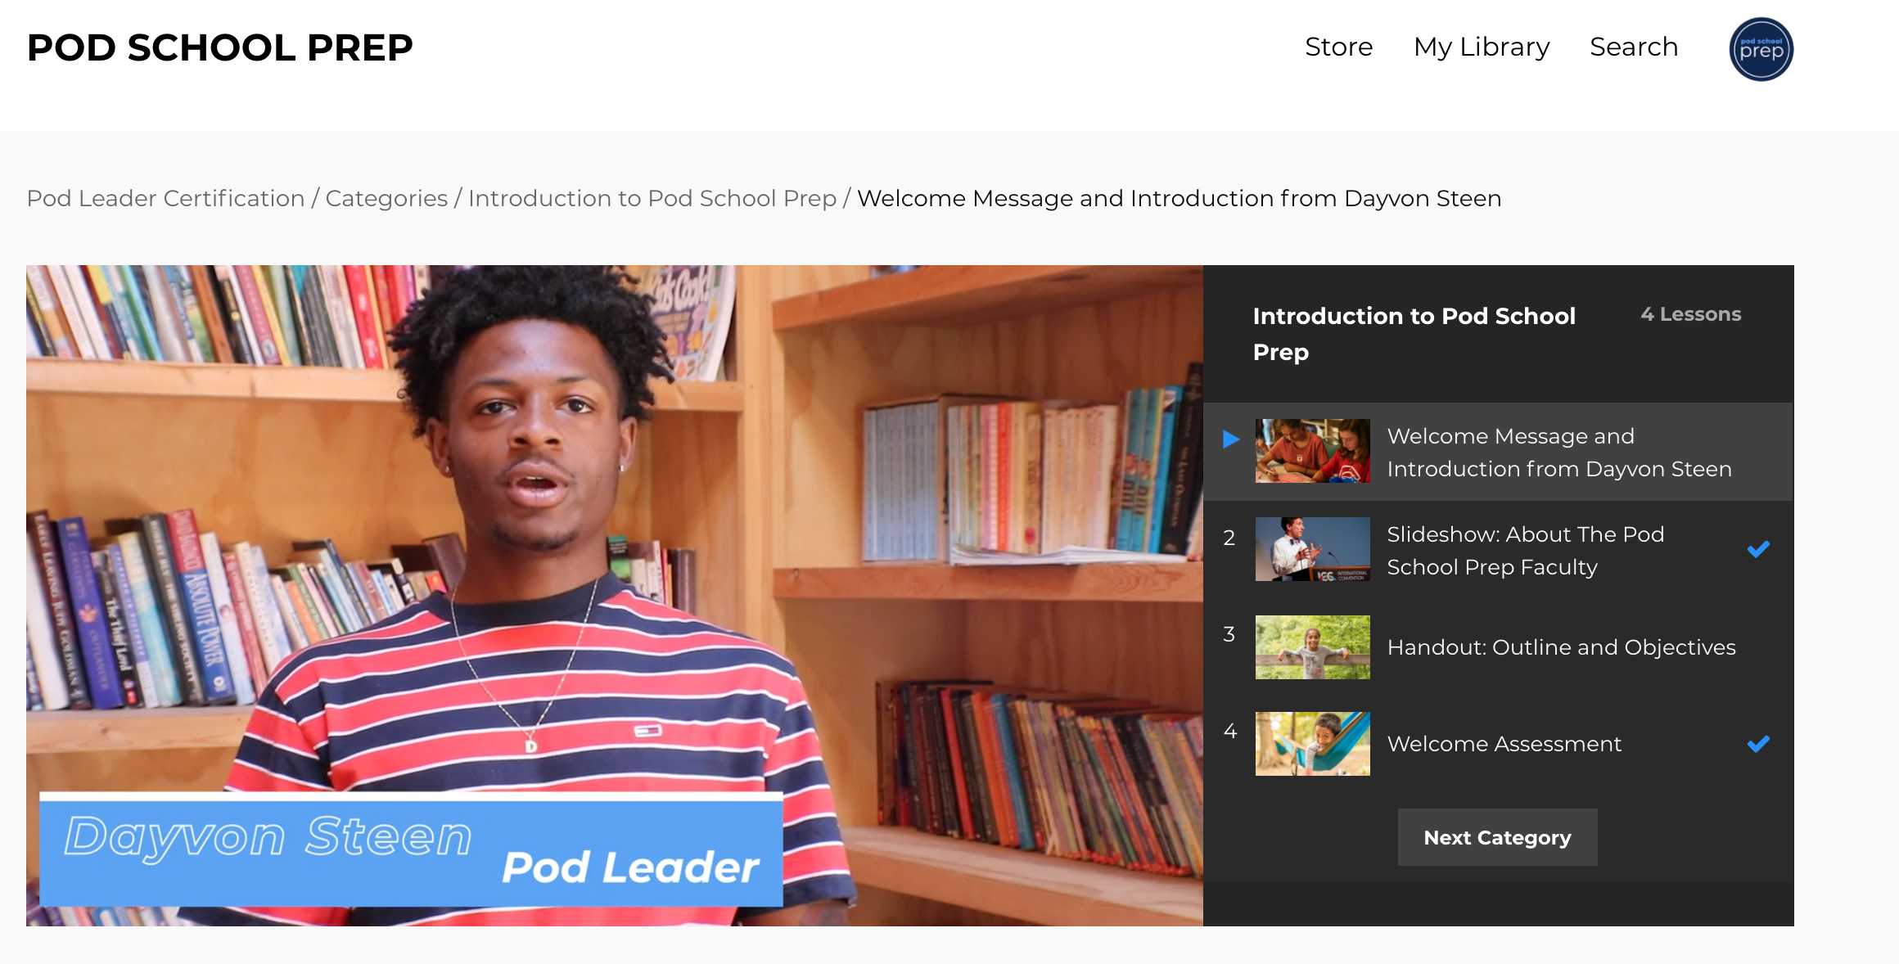Play the Dayvon Steen welcome video
Image resolution: width=1899 pixels, height=964 pixels.
pyautogui.click(x=614, y=595)
